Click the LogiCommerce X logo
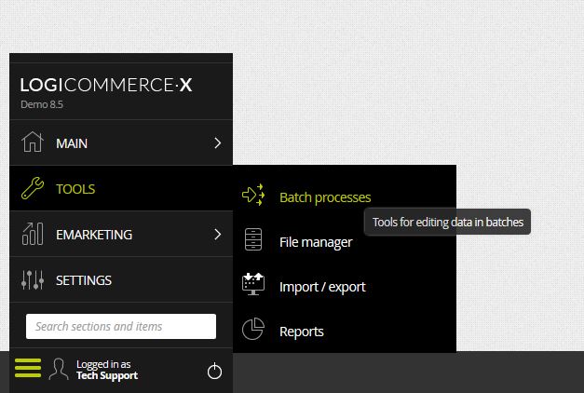 (x=106, y=85)
